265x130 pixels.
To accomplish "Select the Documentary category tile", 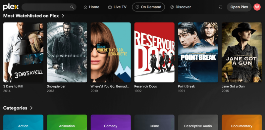I will (242, 122).
